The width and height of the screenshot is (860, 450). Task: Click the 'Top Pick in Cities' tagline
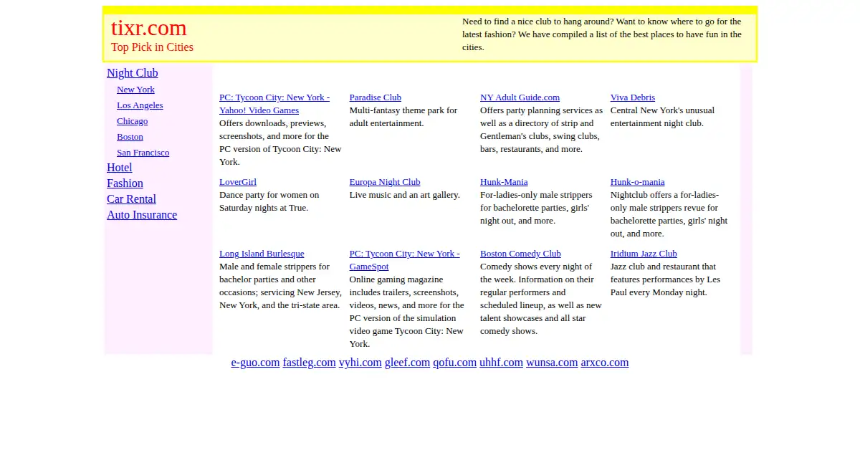click(152, 47)
